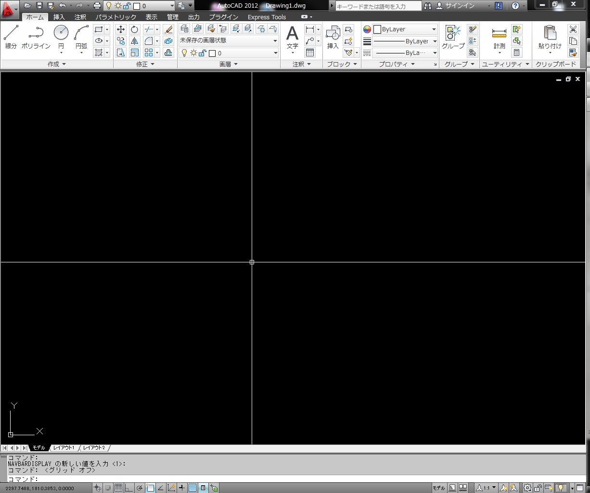Expand the プロパティ panel title
Image resolution: width=590 pixels, height=493 pixels.
(x=397, y=64)
